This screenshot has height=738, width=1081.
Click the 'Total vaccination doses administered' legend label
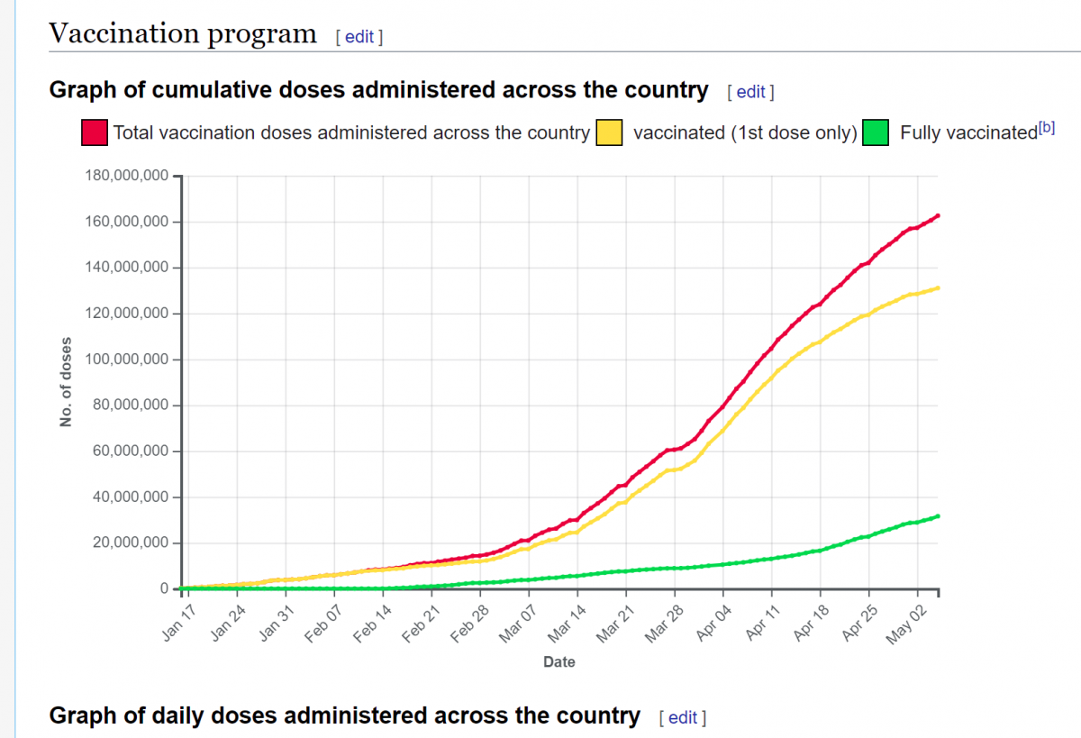(351, 132)
